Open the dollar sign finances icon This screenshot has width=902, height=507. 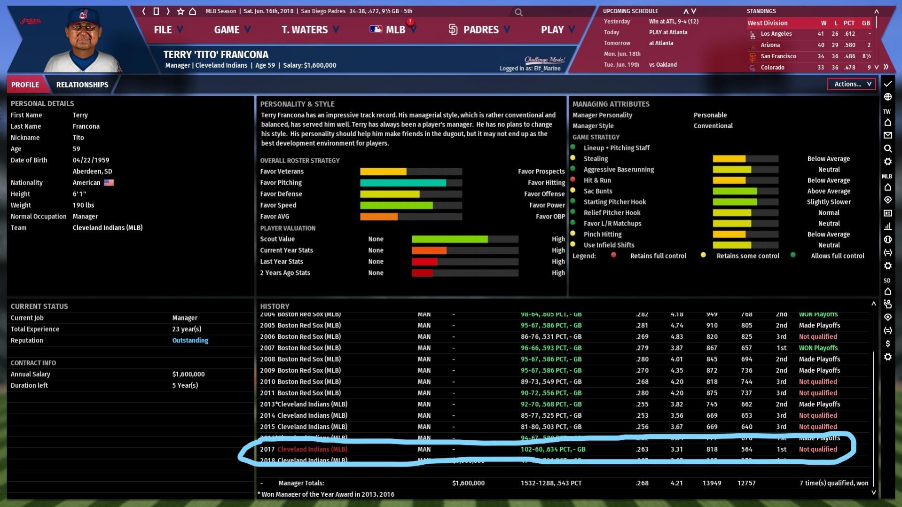click(887, 343)
